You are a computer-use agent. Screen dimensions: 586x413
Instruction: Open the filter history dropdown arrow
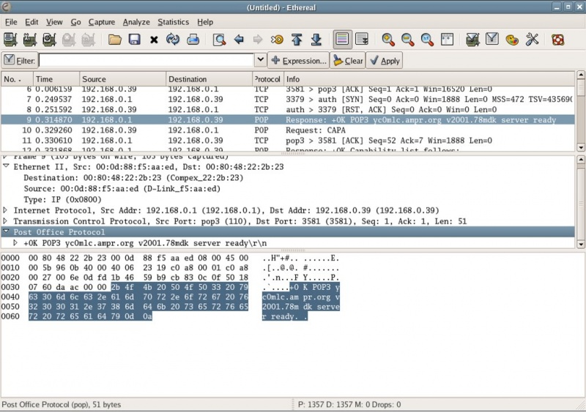[x=260, y=61]
